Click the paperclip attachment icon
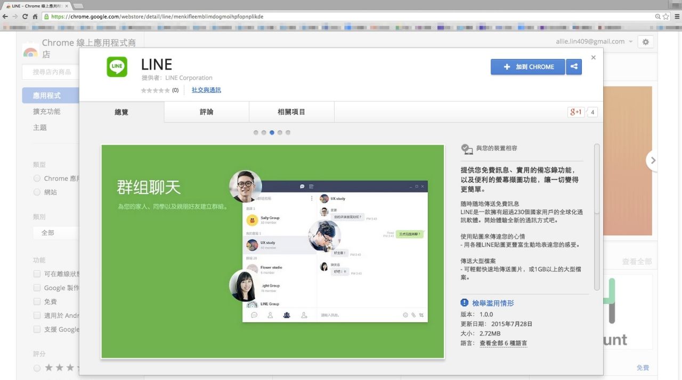This screenshot has width=682, height=380. 413,315
